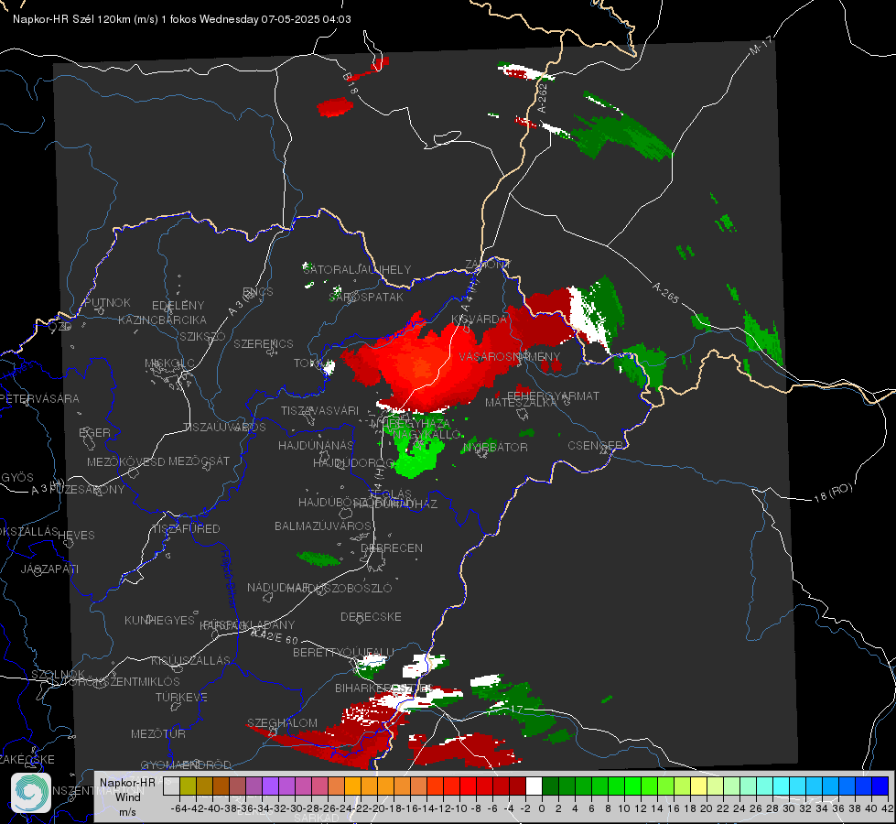Click the KISVÁRDA town label
This screenshot has width=896, height=824.
(x=480, y=320)
